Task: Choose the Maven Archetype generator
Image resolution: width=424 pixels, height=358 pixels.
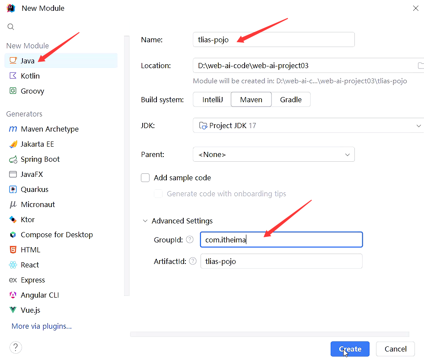Action: pos(61,129)
